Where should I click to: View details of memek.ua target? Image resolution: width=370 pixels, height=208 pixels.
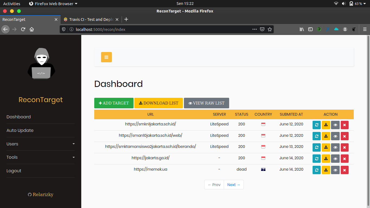click(335, 170)
